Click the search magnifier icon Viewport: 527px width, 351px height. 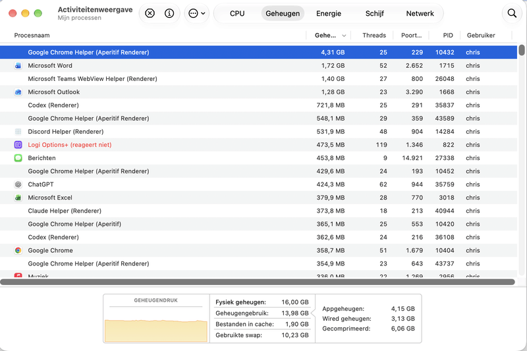tap(512, 13)
